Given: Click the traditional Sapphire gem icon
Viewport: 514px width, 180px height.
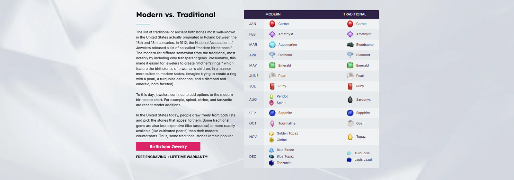Looking at the screenshot, I should click(350, 113).
